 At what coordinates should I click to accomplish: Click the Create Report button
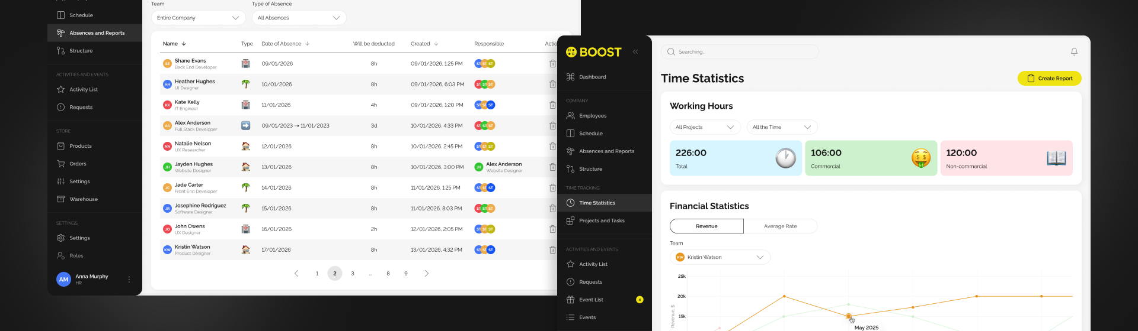1049,79
